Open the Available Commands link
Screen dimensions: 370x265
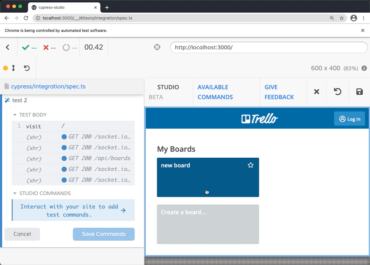[x=215, y=92]
